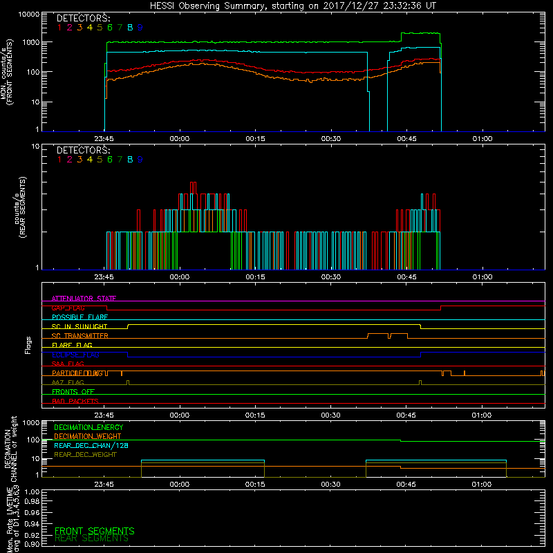Screen dimensions: 553x553
Task: Click the DECIMATION_ENERGY legend label
Action: coord(88,427)
